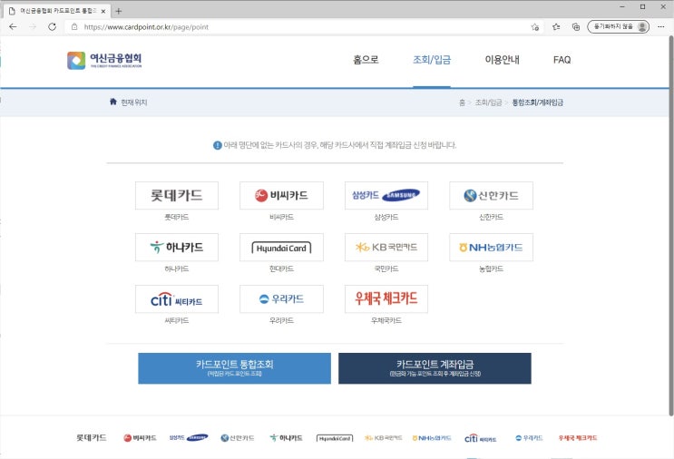This screenshot has width=674, height=459.
Task: Click the footer 롯데카드 logo
Action: (x=91, y=438)
